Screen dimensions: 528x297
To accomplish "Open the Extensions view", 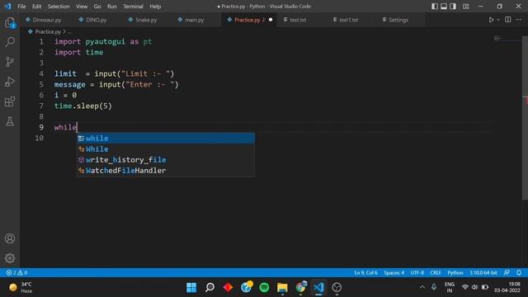I will click(x=10, y=101).
